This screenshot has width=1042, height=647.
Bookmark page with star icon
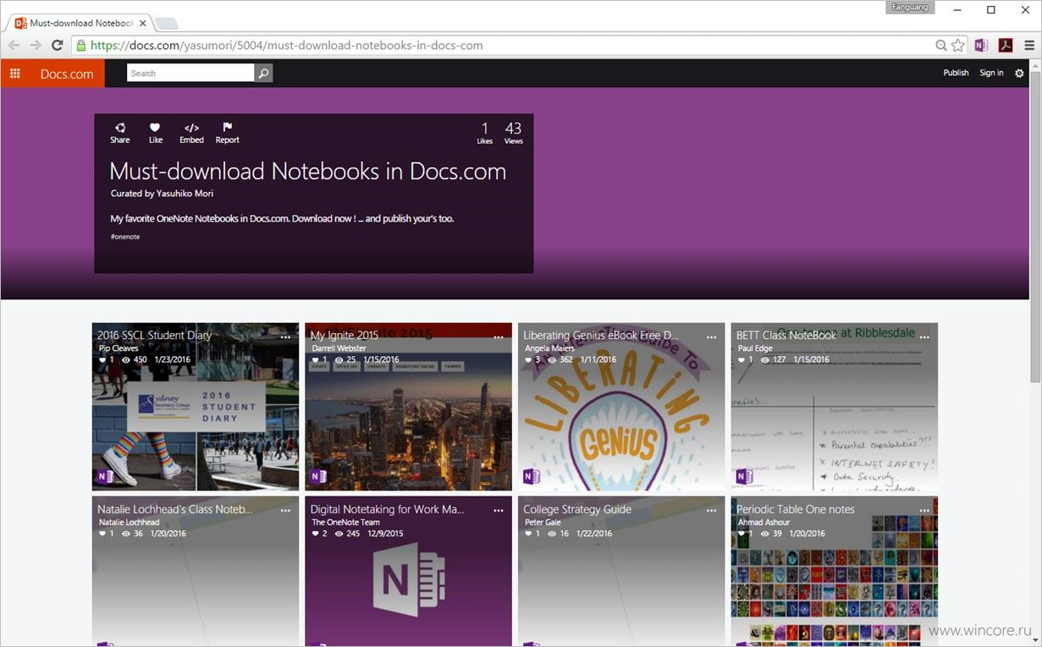pos(957,46)
